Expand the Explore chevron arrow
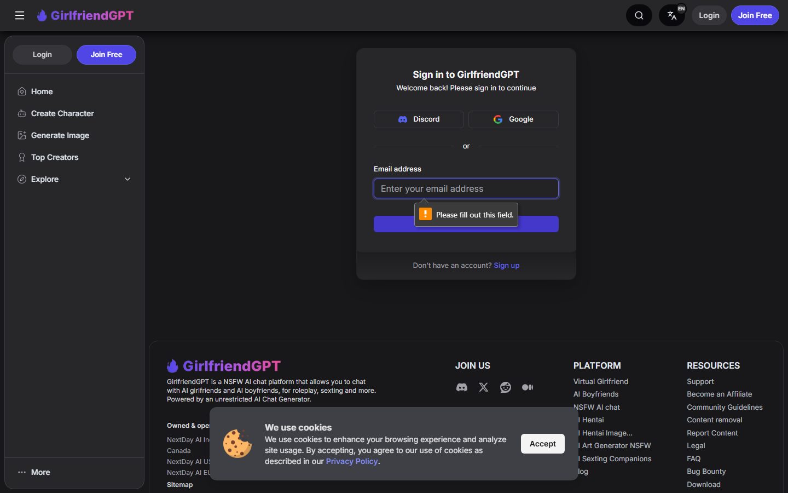The height and width of the screenshot is (493, 788). point(128,179)
